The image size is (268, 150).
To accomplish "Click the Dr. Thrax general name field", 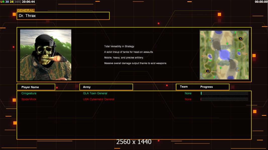I will [63, 16].
